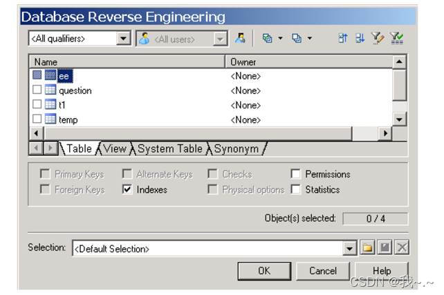Toggle the Foreign Keys checkbox
Screen dimensions: 444x295
(45, 189)
